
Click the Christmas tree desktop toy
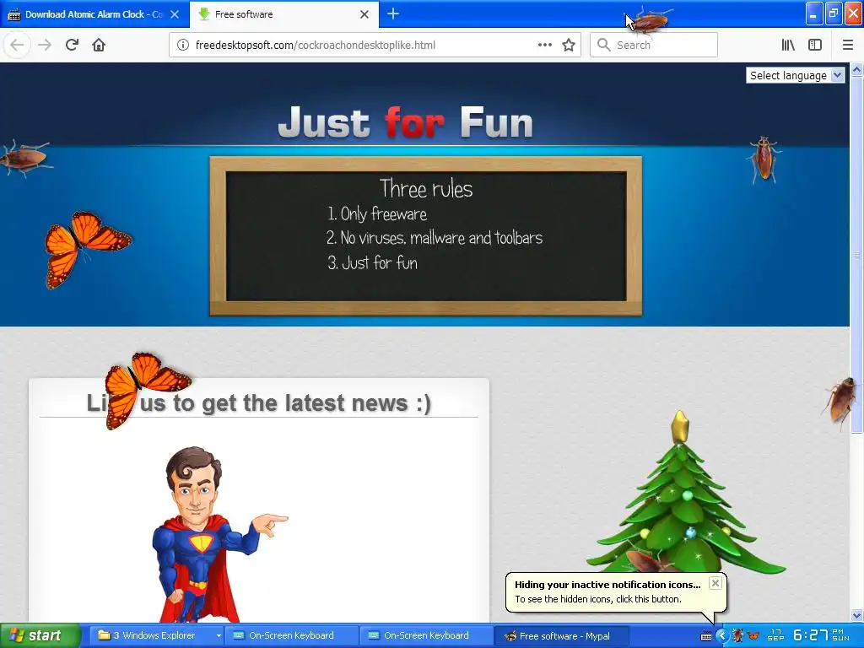[x=685, y=493]
